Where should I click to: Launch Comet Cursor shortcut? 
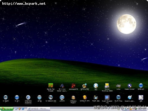130,86
